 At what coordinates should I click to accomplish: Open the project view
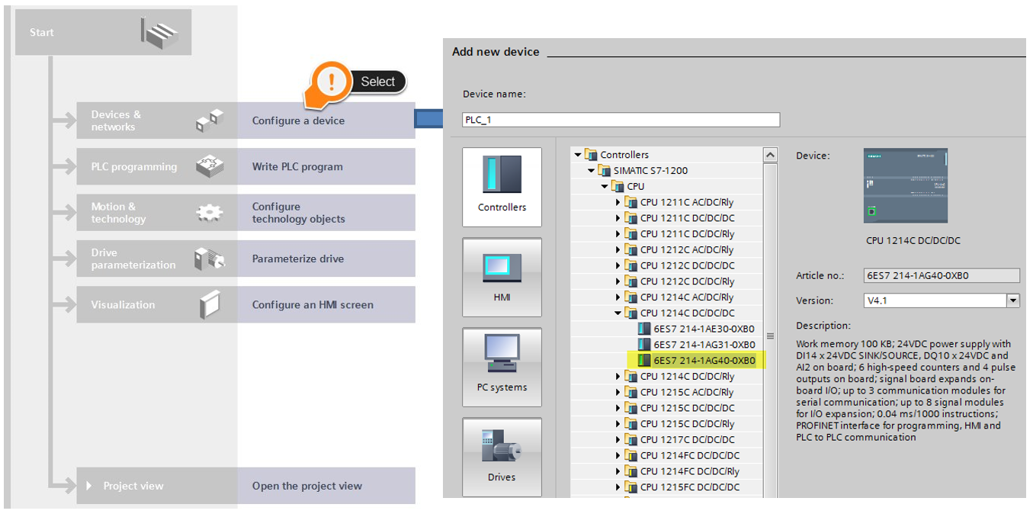(x=326, y=486)
